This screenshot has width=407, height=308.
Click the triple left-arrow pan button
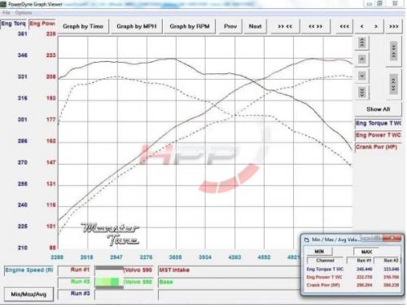click(x=344, y=27)
